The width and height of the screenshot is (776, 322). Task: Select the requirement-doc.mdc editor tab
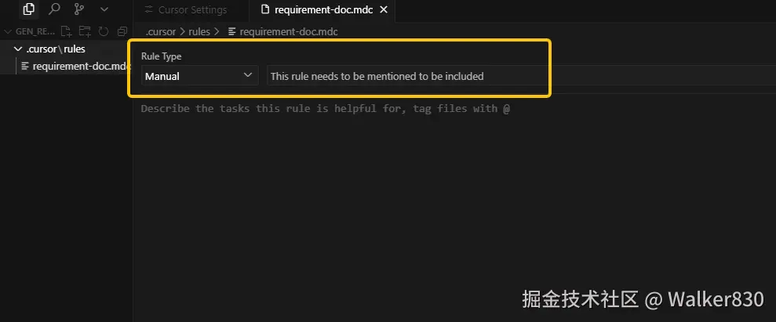[318, 10]
